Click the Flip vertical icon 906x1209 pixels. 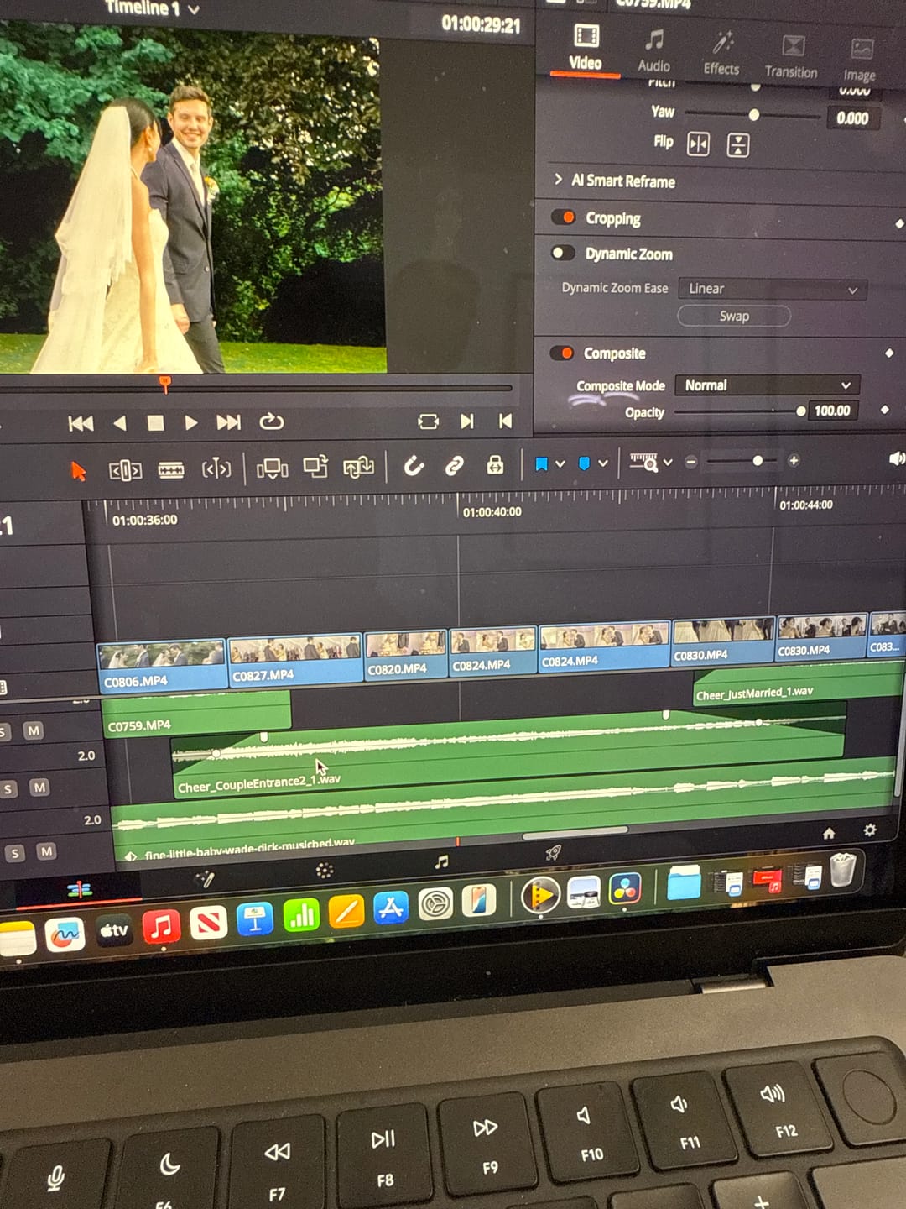click(738, 144)
